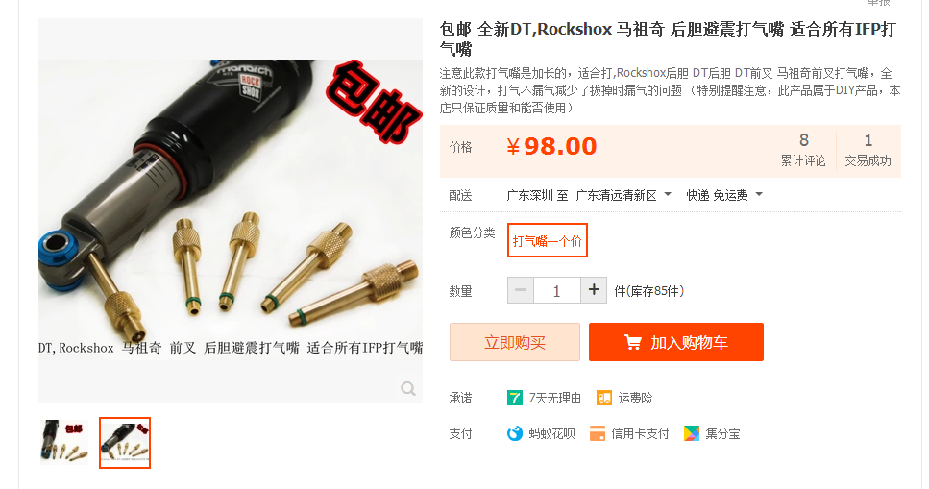Decrease quantity with the minus button
929x489 pixels.
coord(520,290)
